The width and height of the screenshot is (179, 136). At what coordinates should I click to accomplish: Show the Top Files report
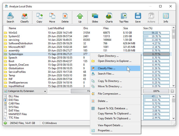point(124,18)
